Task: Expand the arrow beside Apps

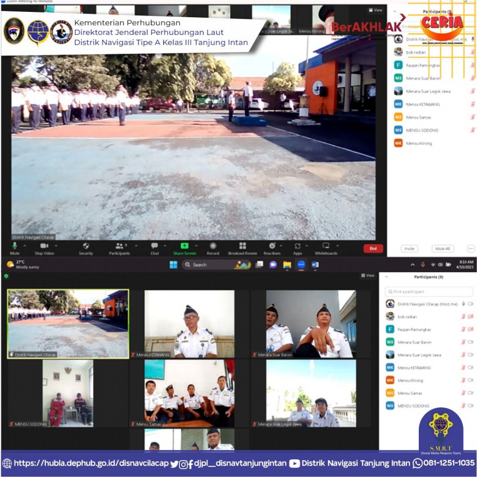Action: [307, 245]
